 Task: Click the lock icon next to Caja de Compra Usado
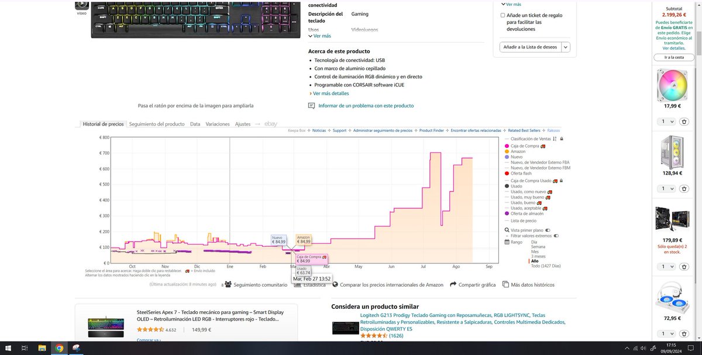(562, 181)
